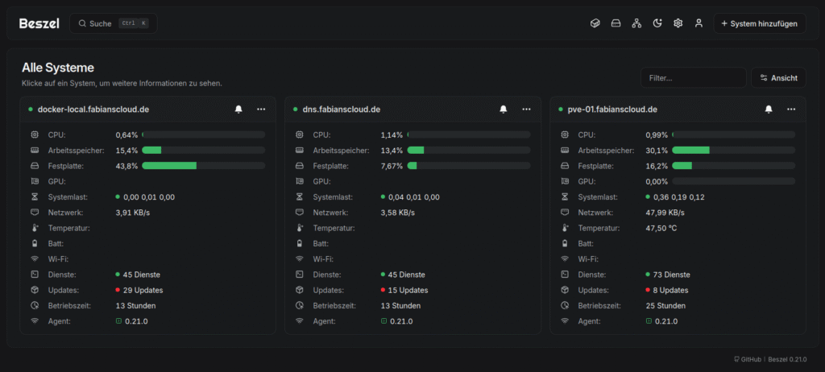
Task: Click '15 Updates' in dns card
Action: [408, 291]
